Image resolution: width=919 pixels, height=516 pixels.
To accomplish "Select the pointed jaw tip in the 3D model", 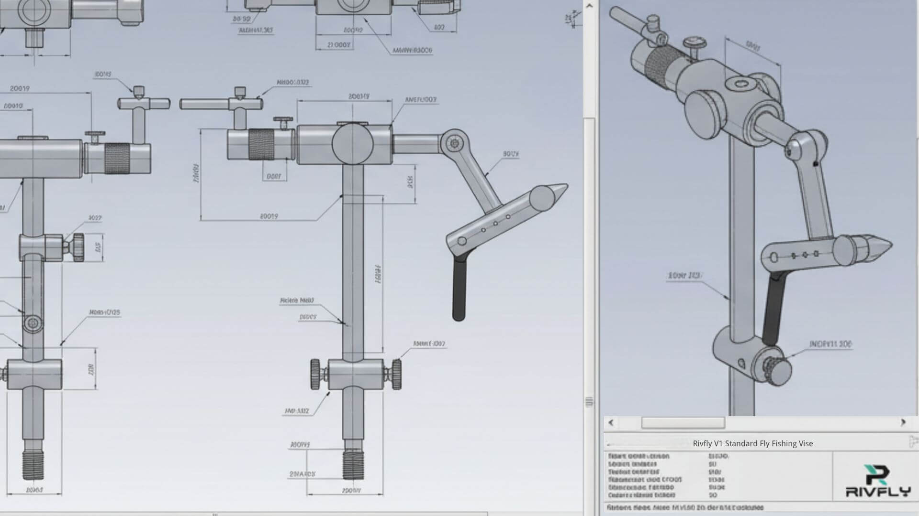I will (x=878, y=248).
